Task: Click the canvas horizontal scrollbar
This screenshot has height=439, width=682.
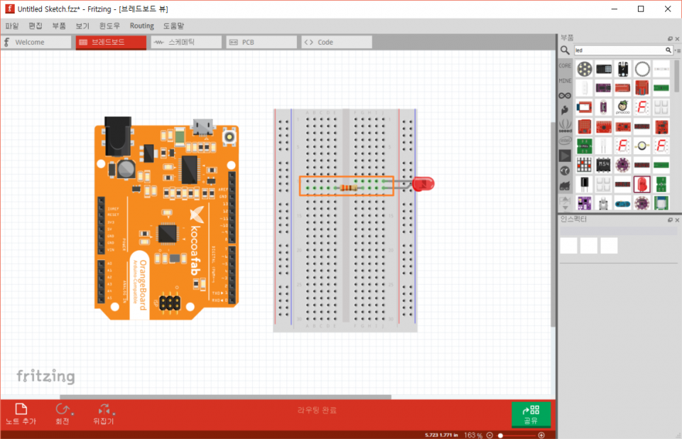Action: [225, 397]
